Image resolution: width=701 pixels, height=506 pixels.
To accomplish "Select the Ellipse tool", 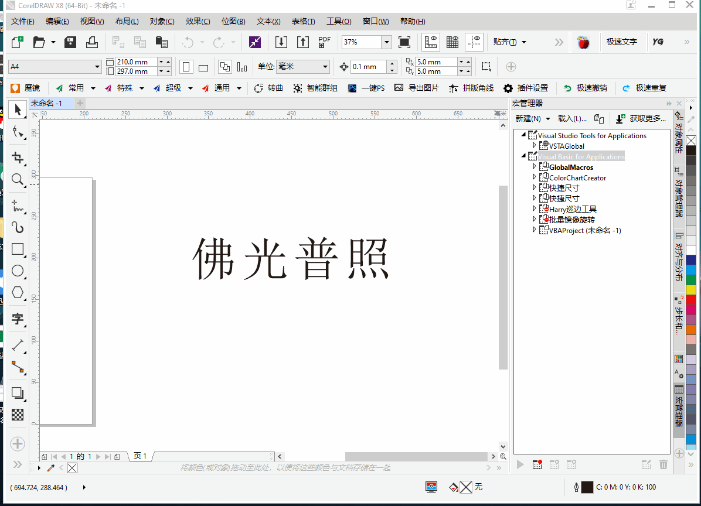I will 18,271.
